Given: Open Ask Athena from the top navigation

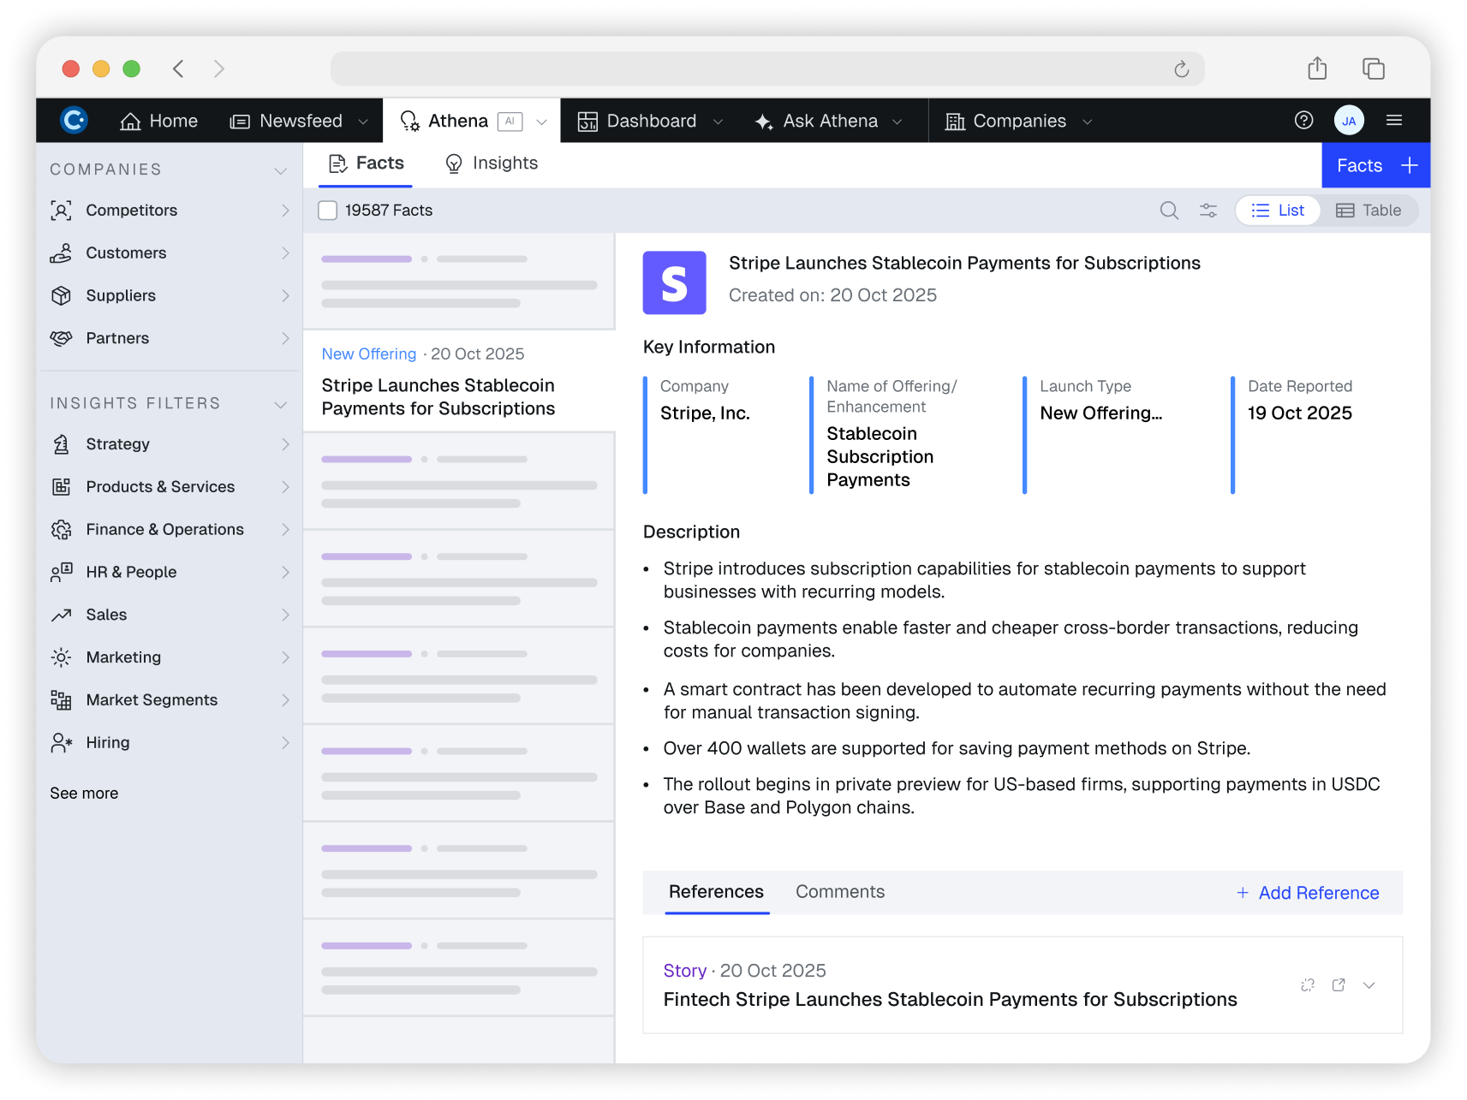Looking at the screenshot, I should coord(827,121).
